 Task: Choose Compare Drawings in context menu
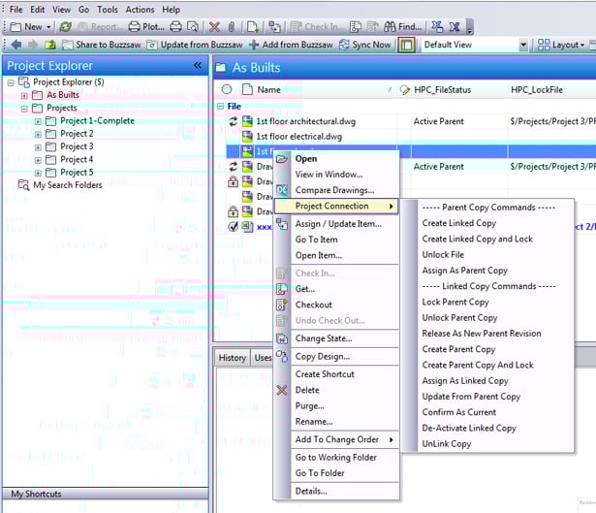click(333, 190)
